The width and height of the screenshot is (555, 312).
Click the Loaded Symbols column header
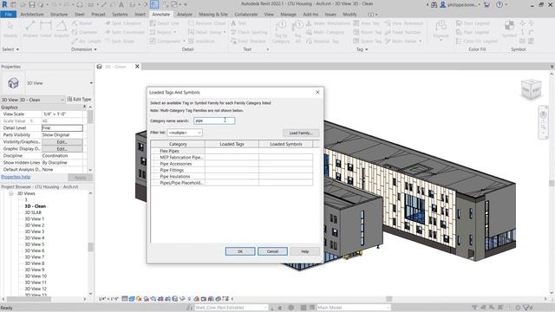(x=286, y=144)
